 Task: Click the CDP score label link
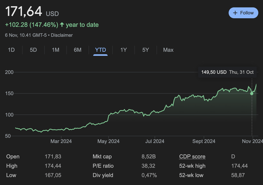tap(192, 157)
